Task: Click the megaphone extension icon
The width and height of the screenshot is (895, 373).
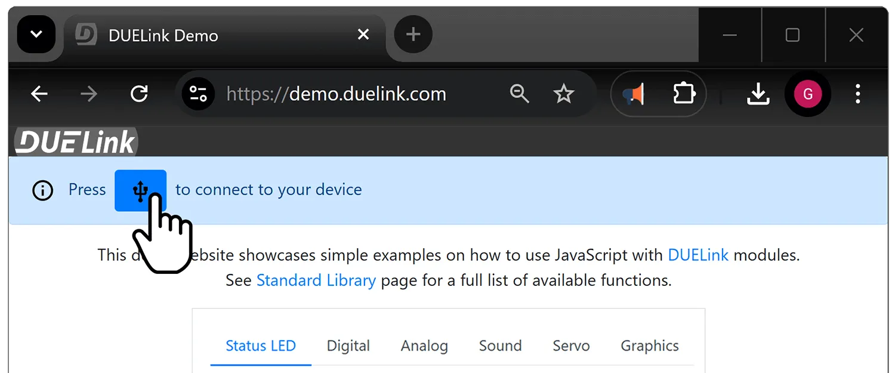Action: (633, 93)
